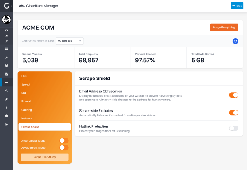
Task: Open the magic wand sidebar icon
Action: click(x=7, y=41)
